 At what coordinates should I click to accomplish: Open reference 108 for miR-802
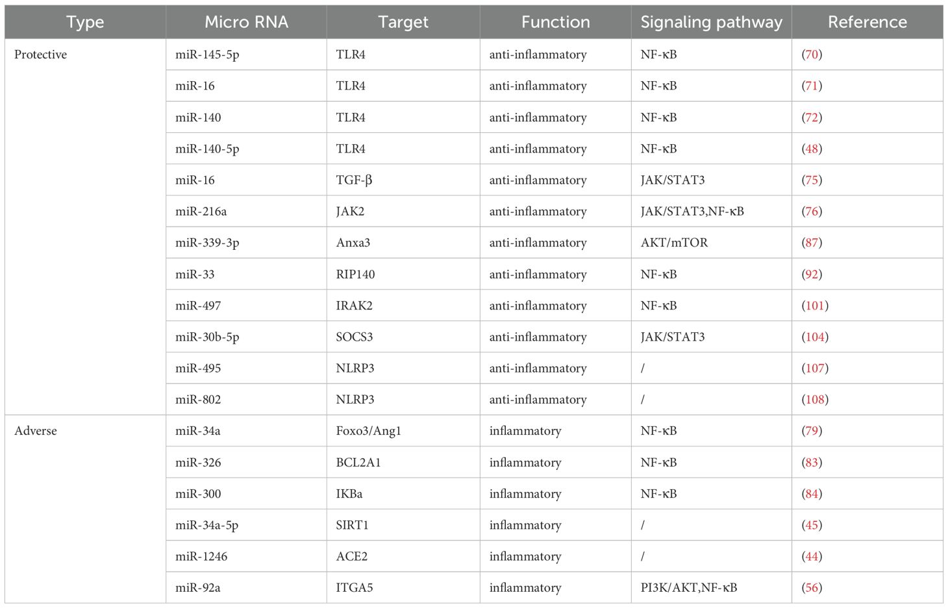[815, 400]
